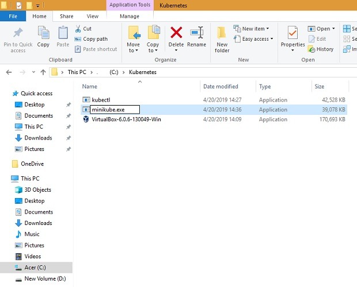The width and height of the screenshot is (357, 287).
Task: Click the minikube.exe rename text field
Action: [115, 110]
